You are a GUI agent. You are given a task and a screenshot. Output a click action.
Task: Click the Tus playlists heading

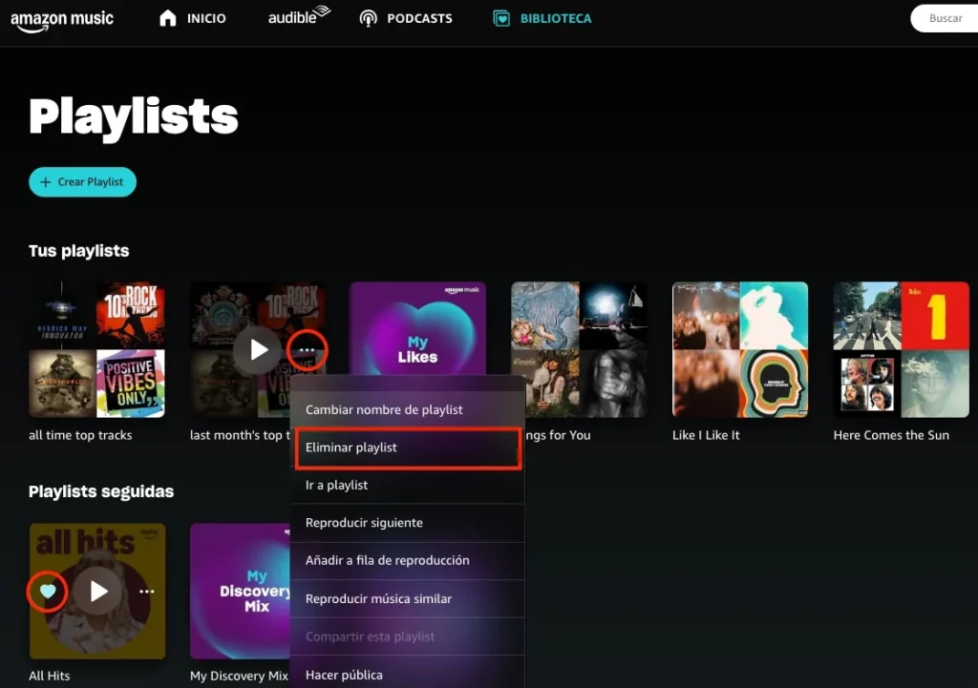78,251
